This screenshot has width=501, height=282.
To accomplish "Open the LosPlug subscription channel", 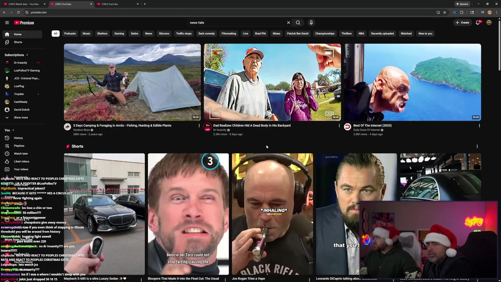I will tap(23, 86).
